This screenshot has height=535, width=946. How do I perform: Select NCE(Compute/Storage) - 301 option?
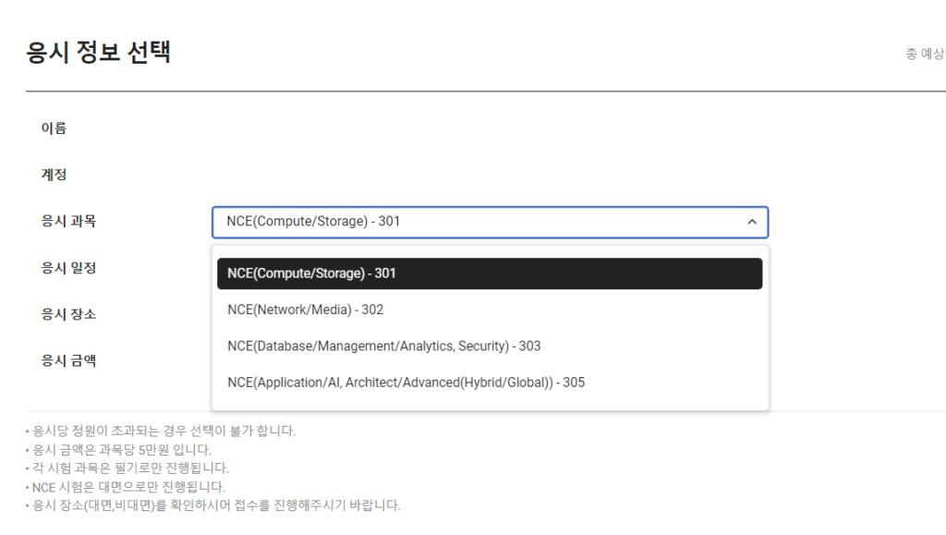click(490, 274)
